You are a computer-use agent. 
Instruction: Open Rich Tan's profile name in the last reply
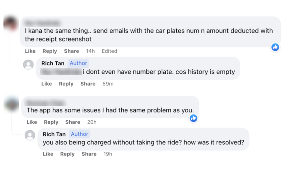pyautogui.click(x=54, y=134)
